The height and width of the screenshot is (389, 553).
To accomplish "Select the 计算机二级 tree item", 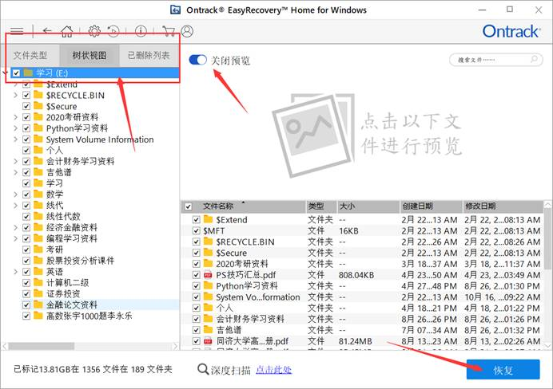I will click(x=67, y=283).
